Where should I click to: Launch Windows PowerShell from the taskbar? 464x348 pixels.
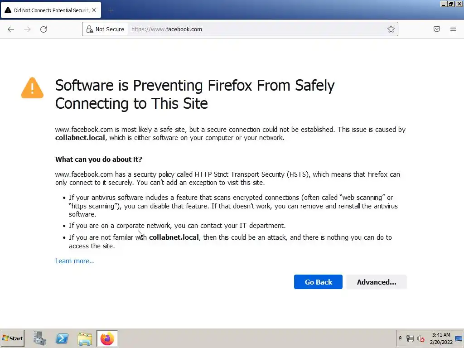click(x=62, y=338)
